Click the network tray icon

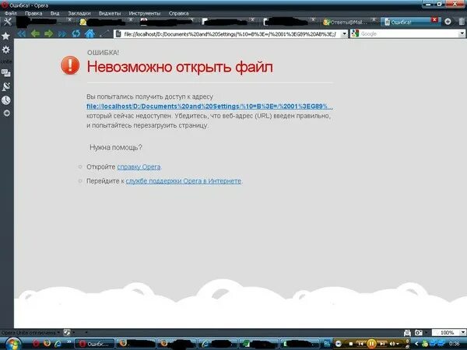435,344
